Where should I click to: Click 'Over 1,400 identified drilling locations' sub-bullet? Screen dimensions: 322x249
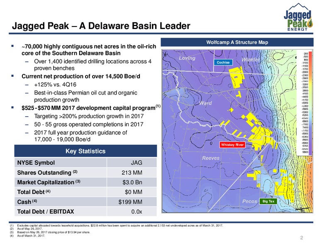[93, 65]
